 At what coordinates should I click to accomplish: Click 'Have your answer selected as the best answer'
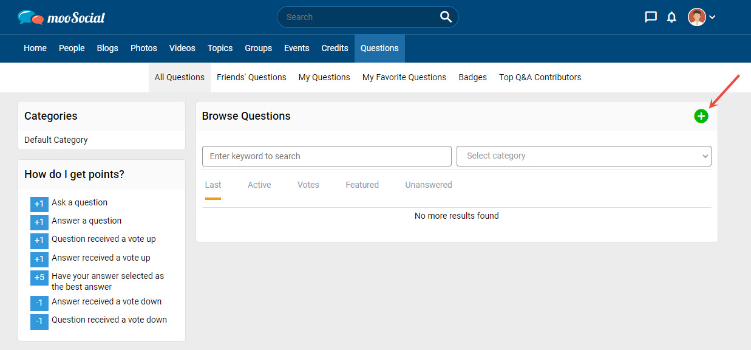(107, 281)
